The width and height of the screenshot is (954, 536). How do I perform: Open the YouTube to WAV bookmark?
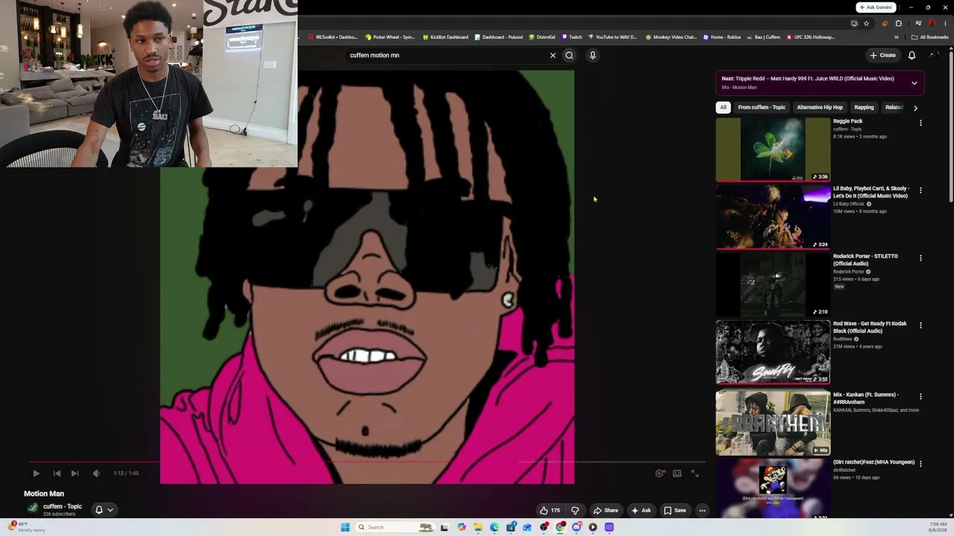pos(612,36)
